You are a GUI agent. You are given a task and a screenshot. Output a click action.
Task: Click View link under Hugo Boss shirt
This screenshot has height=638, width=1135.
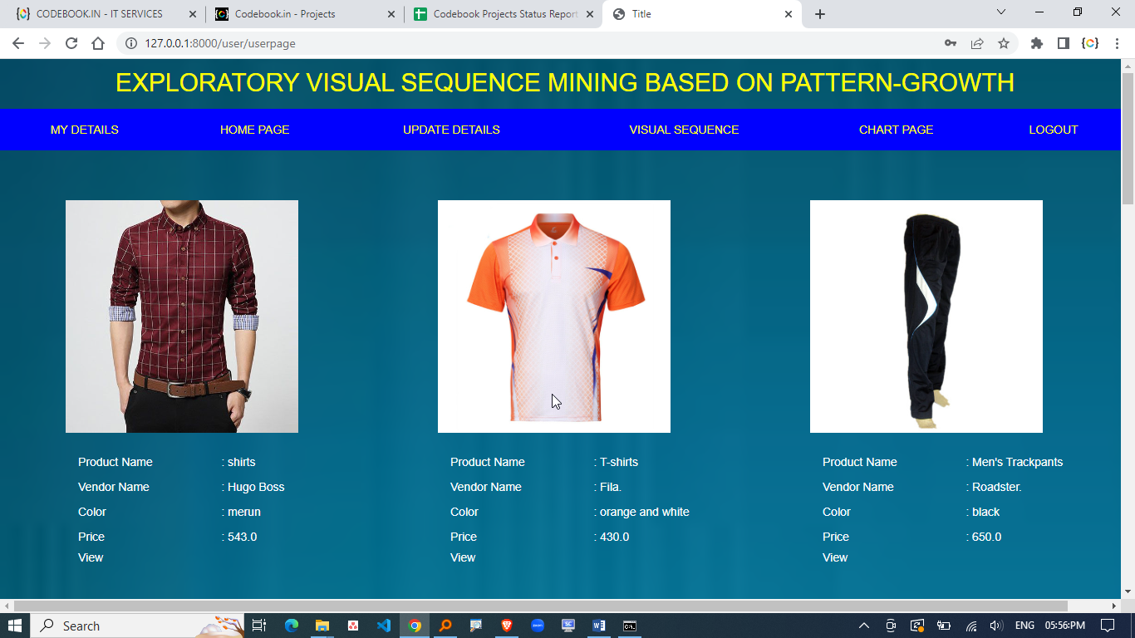pos(91,557)
